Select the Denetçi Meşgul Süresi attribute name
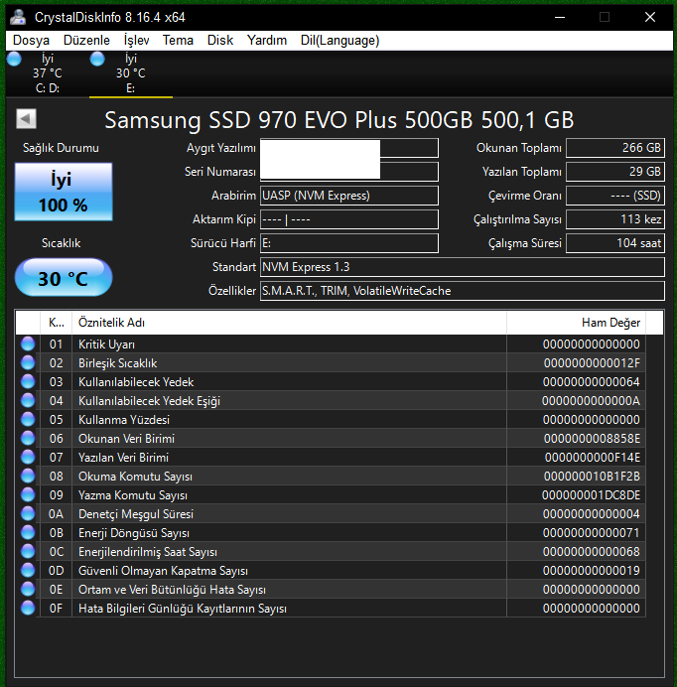Viewport: 677px width, 687px height. (136, 514)
